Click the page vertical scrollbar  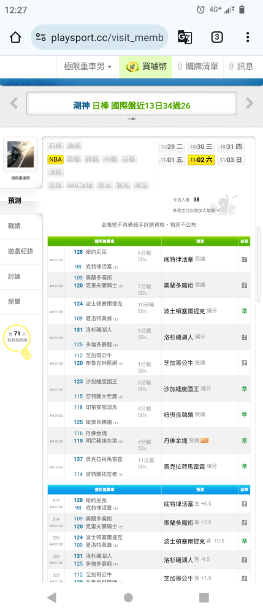[258, 264]
